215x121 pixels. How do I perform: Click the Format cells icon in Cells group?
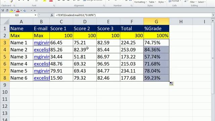click(x=170, y=1)
